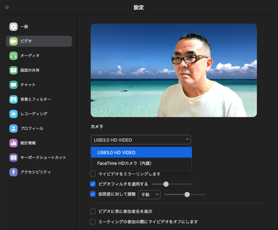Screen dimensions: 278x230
Task: Check ミーティングの参加の際にマイビデオをオフにします
Action: click(x=93, y=222)
